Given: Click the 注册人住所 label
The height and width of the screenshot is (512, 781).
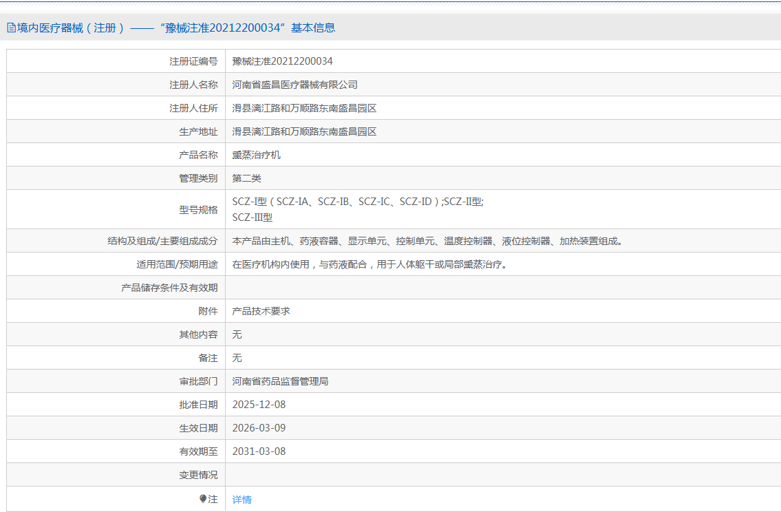Looking at the screenshot, I should (x=193, y=108).
